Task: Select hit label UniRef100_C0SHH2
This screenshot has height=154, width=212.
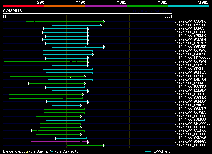Action: tap(190, 76)
